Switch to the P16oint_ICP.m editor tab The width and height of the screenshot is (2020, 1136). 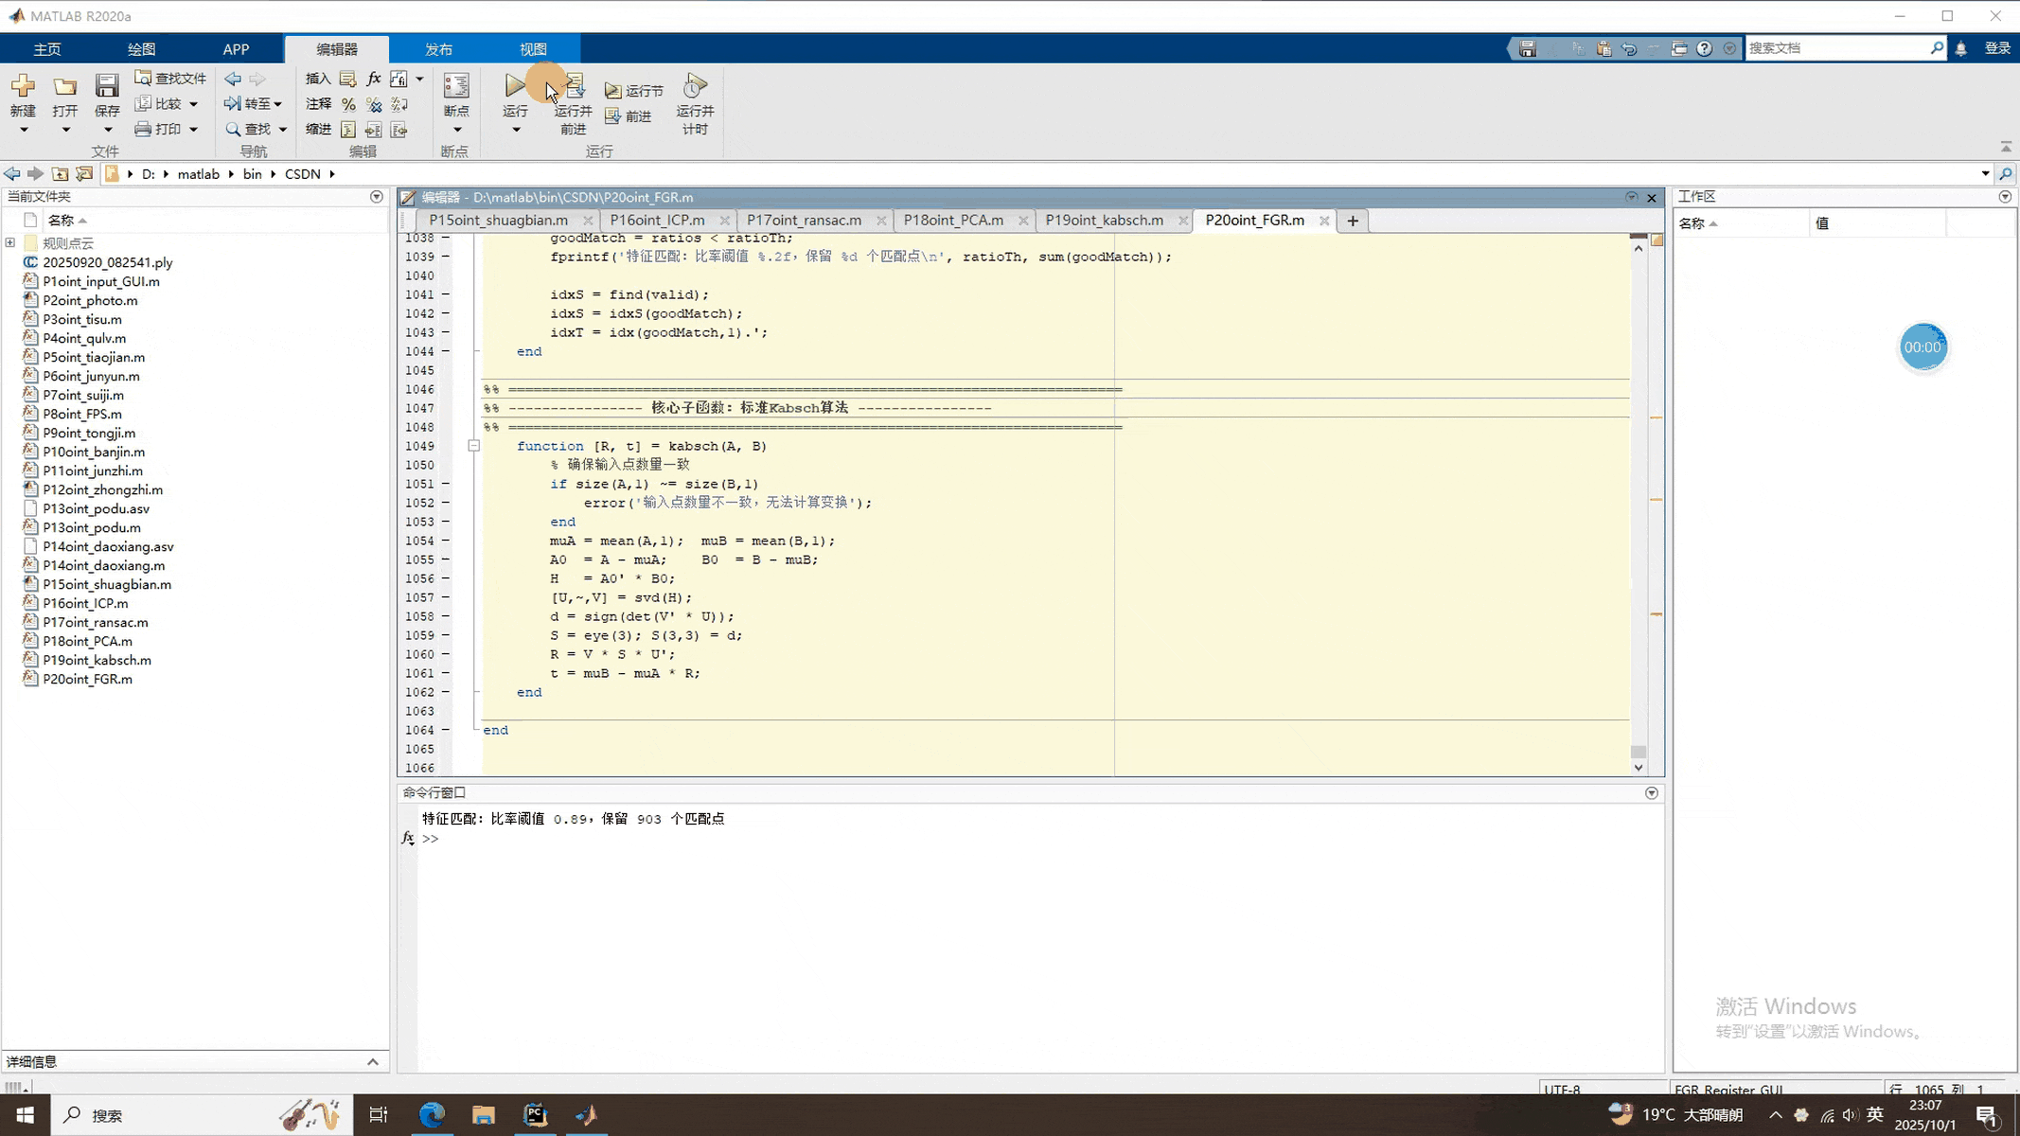point(657,221)
